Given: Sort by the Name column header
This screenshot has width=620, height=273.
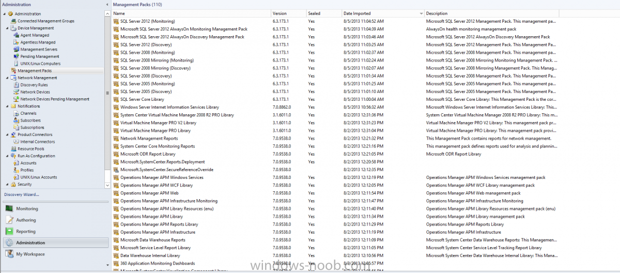Looking at the screenshot, I should (x=191, y=13).
